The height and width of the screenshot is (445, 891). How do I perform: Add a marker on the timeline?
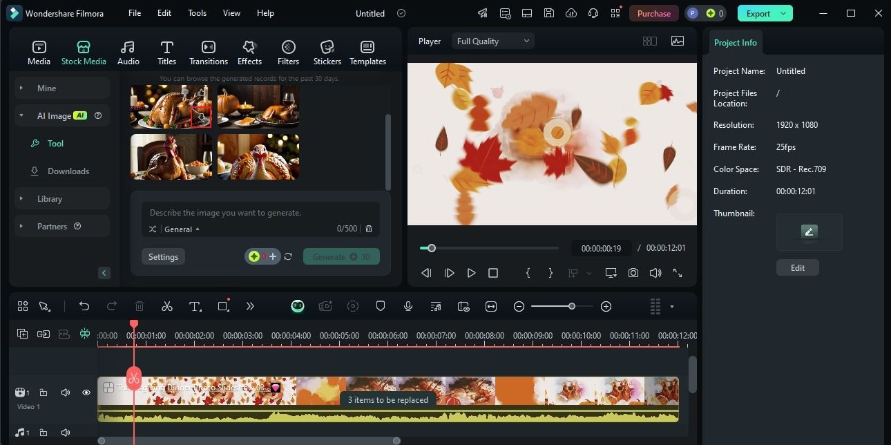pyautogui.click(x=381, y=306)
